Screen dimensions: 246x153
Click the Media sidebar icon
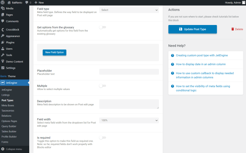pyautogui.click(x=3, y=8)
